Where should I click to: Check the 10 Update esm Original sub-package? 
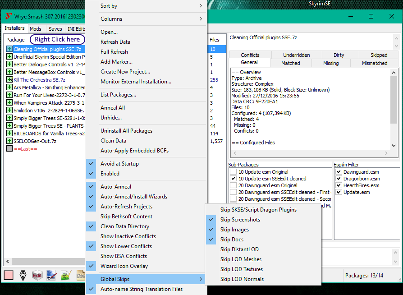233,172
